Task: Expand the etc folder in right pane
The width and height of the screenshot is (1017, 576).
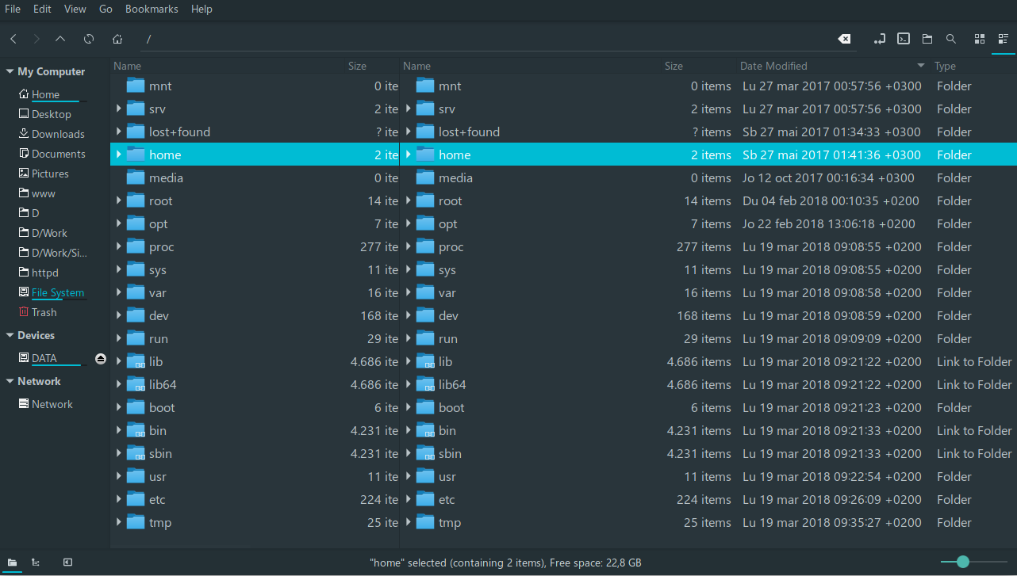Action: click(x=408, y=499)
